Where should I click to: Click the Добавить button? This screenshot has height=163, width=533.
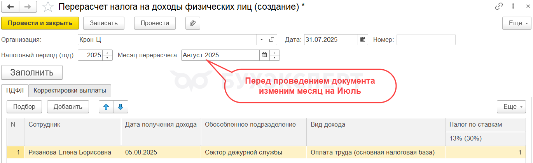point(68,107)
